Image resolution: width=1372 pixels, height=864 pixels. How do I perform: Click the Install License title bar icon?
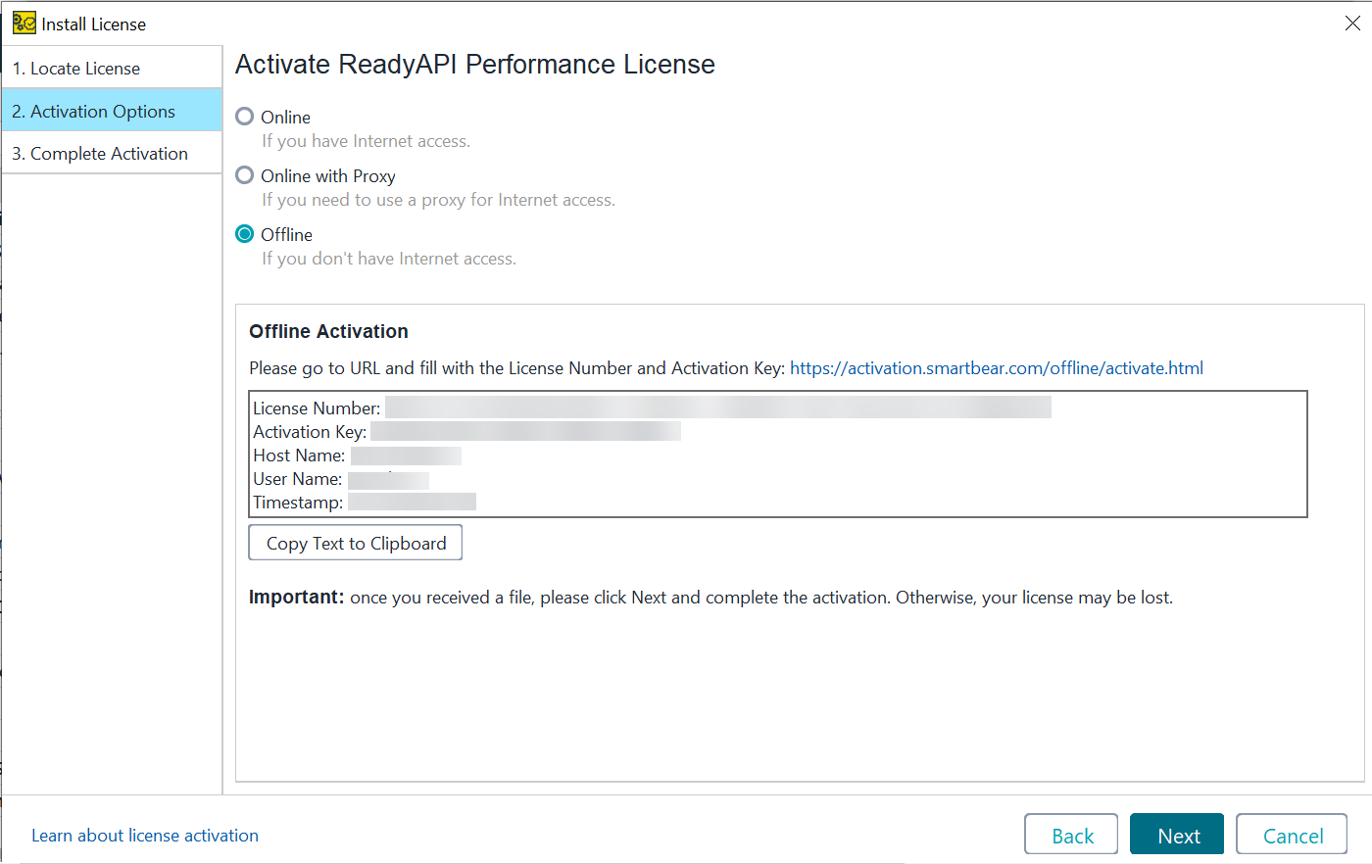click(x=22, y=22)
